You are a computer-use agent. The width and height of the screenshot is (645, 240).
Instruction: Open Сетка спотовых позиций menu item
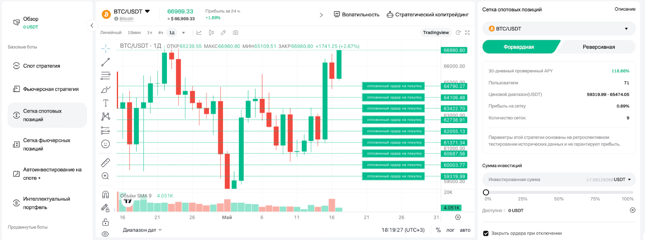[x=47, y=115]
